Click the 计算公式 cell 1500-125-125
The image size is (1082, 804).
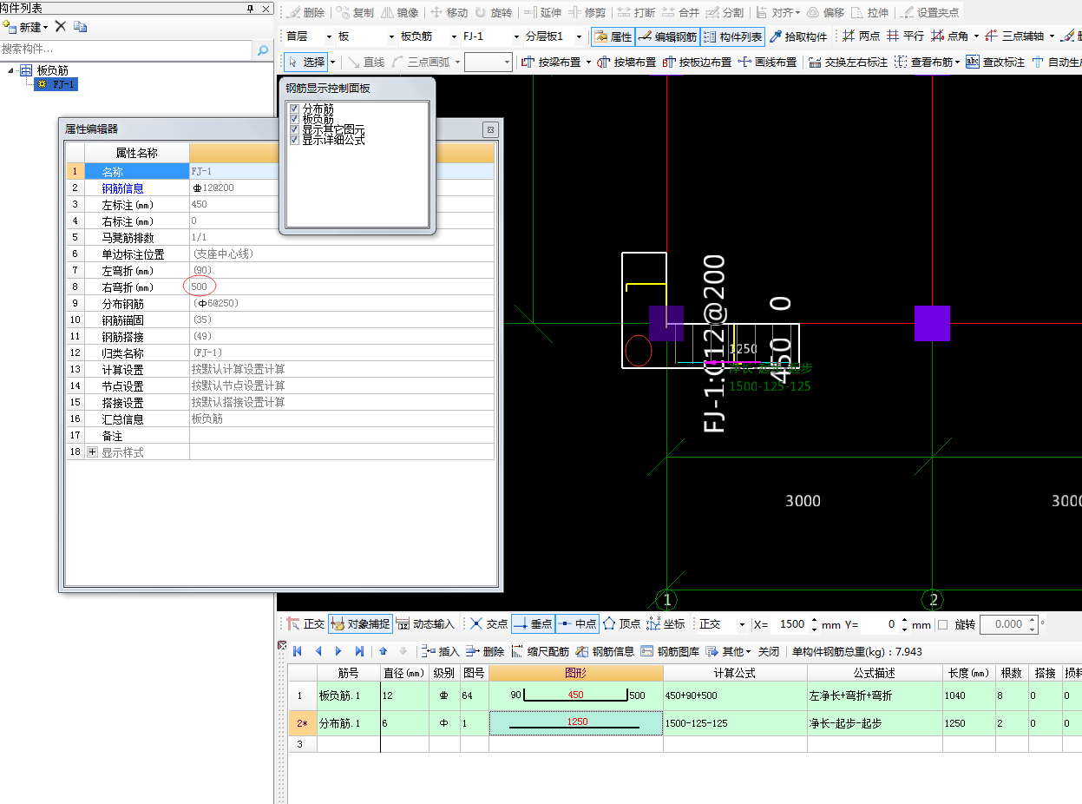point(735,722)
